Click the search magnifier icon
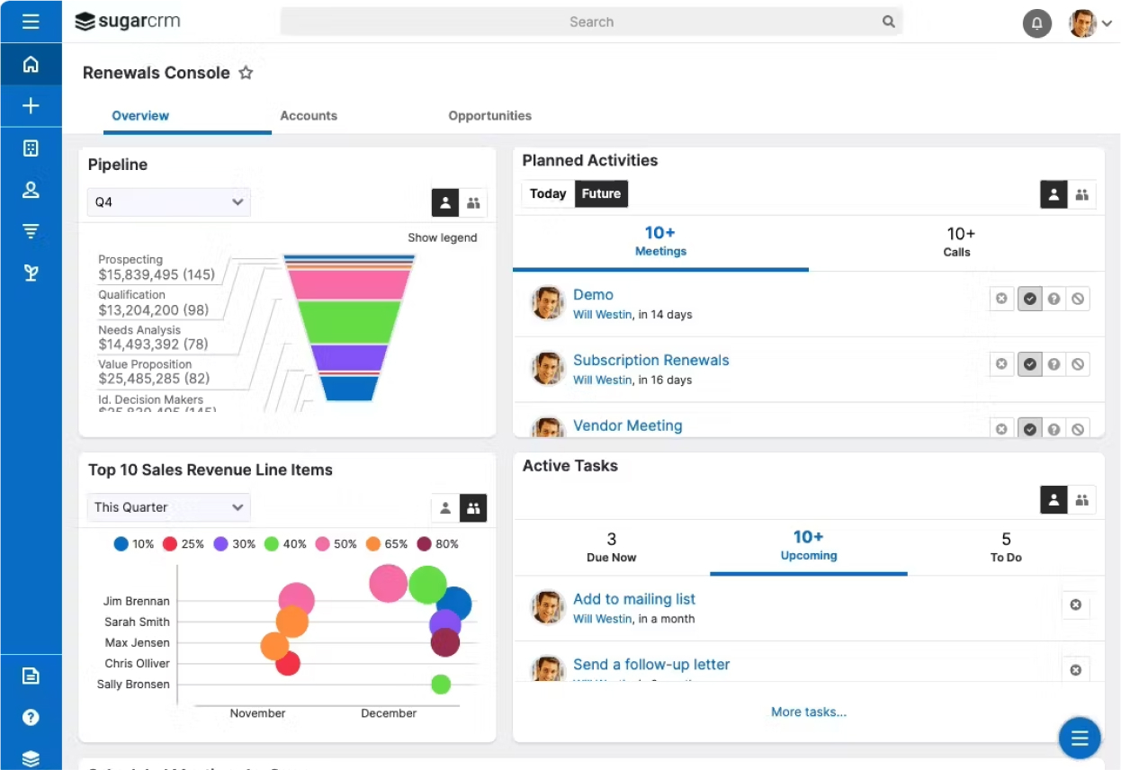 click(889, 22)
